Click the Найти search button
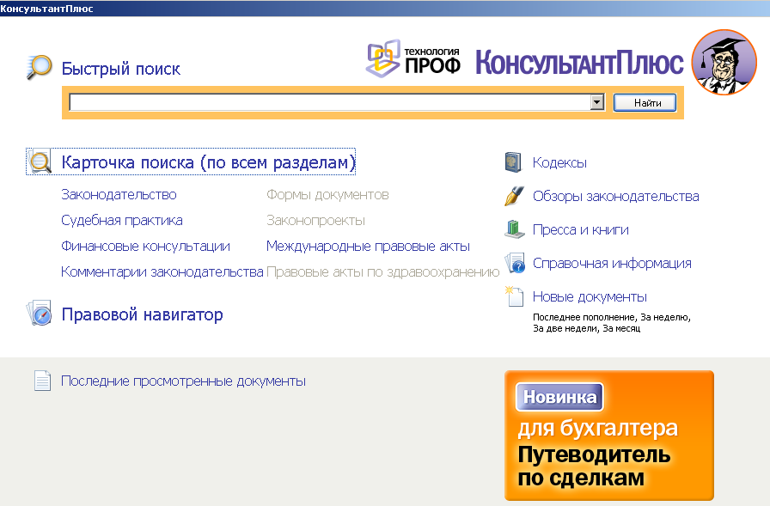 (645, 102)
